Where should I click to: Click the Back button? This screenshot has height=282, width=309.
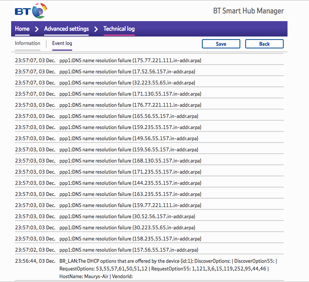pyautogui.click(x=264, y=44)
